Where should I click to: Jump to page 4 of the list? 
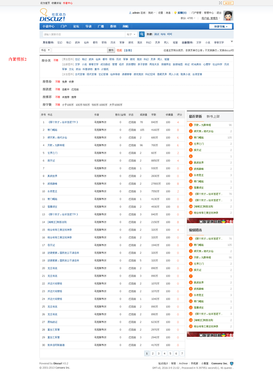point(164,353)
